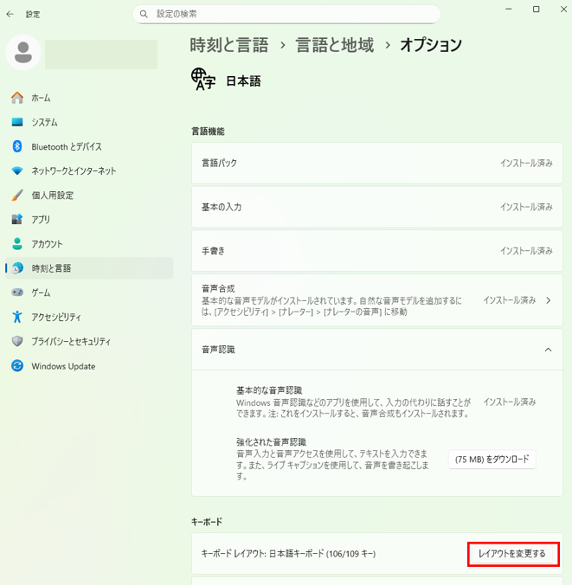Screen dimensions: 572x585
Task: Click the レイアウトを変更する button
Action: tap(512, 554)
